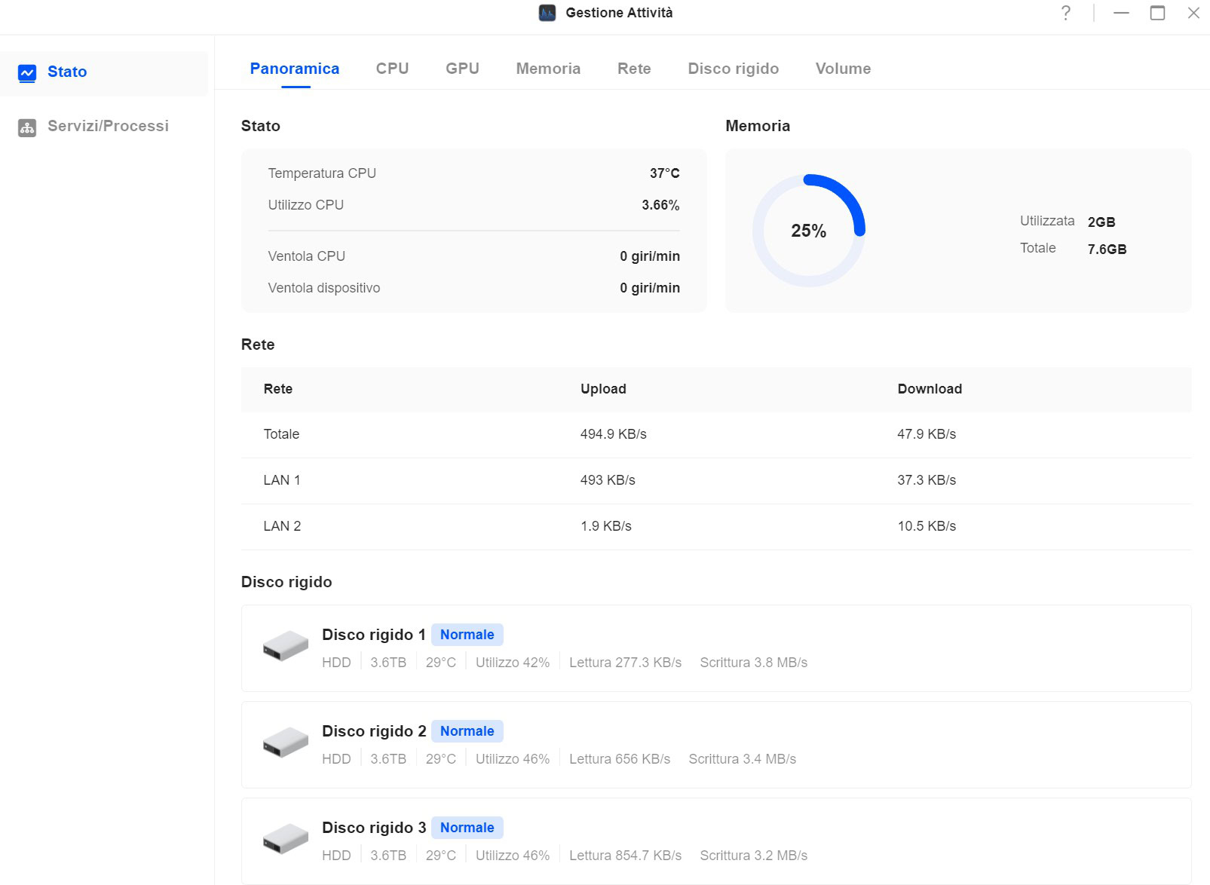Screen dimensions: 1210x885
Task: Click the Disco rigido 2 drive icon
Action: tap(285, 743)
